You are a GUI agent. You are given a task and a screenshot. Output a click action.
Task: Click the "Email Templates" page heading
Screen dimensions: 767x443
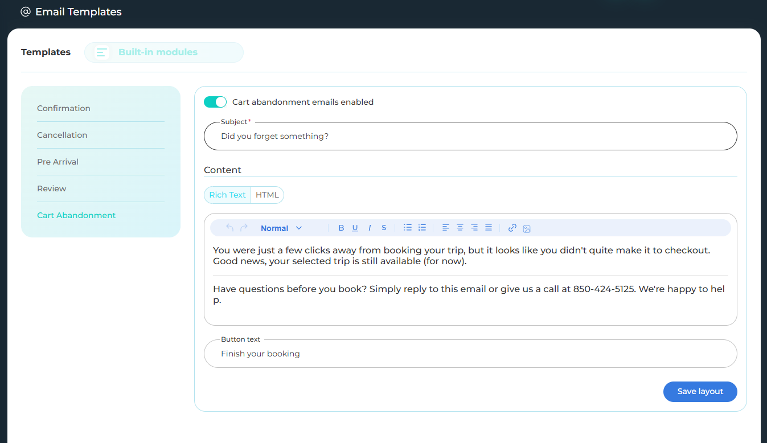pos(79,11)
